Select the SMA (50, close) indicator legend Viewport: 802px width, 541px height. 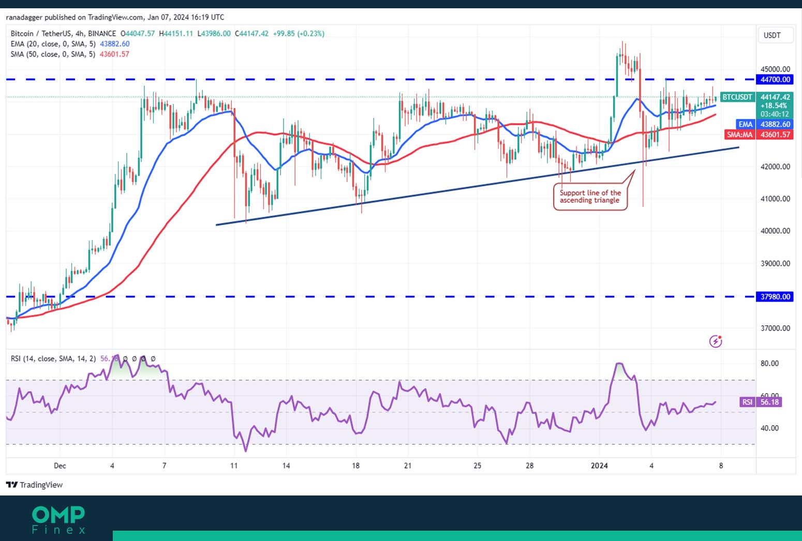tap(70, 54)
